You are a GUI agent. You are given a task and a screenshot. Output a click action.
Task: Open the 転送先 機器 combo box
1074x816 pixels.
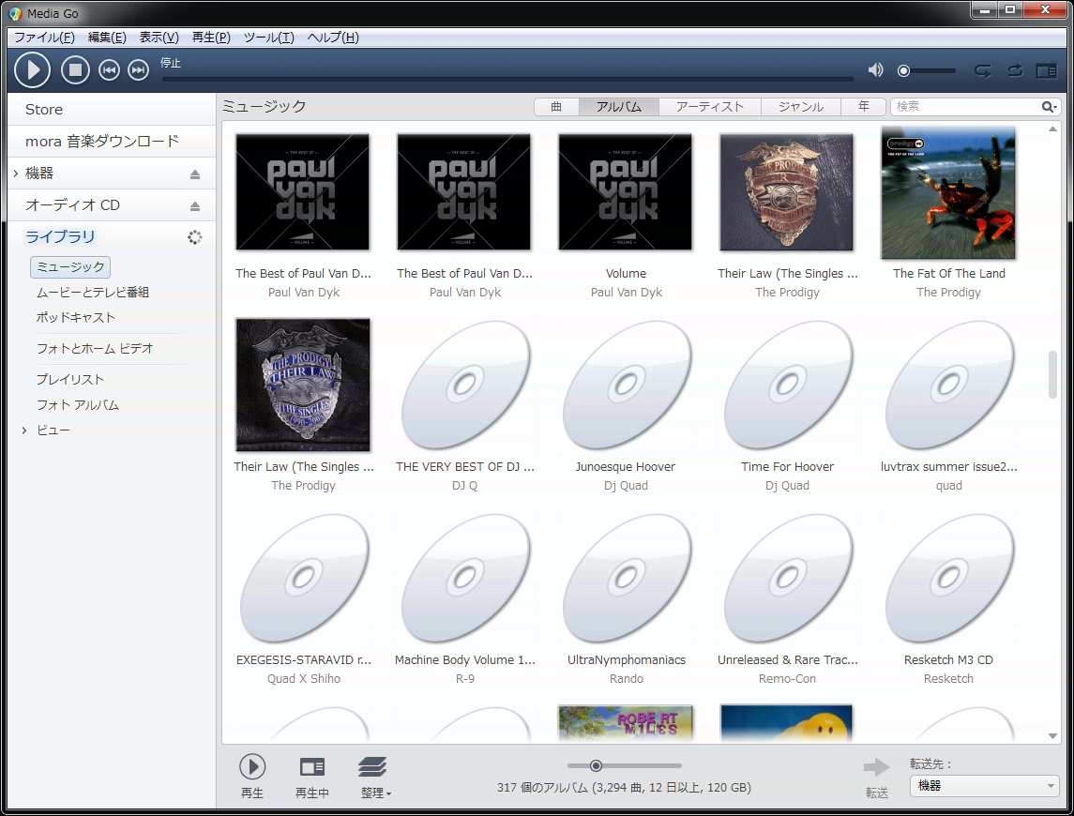coord(984,786)
